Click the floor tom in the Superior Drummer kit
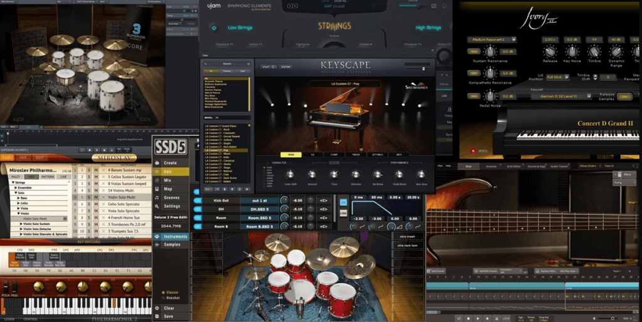 (x=112, y=96)
